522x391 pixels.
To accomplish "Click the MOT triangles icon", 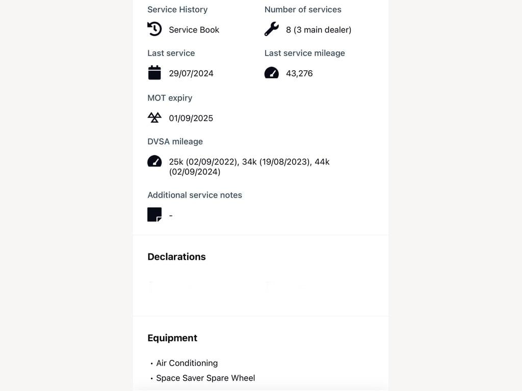I will click(x=154, y=118).
